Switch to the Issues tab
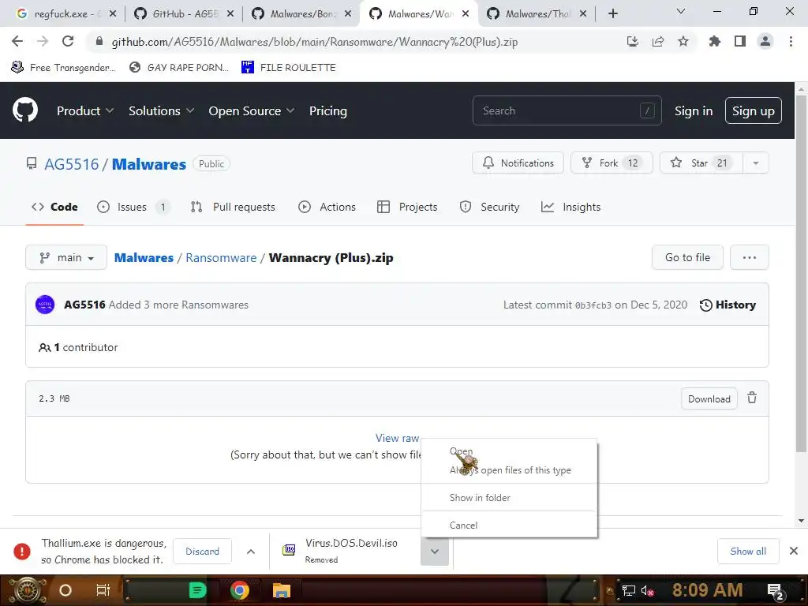Viewport: 808px width, 606px height. click(x=133, y=207)
